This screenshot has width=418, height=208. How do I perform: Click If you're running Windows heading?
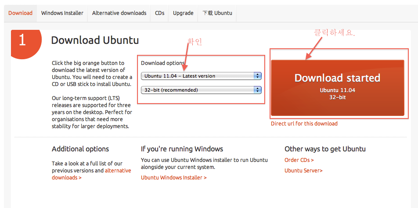coord(182,149)
